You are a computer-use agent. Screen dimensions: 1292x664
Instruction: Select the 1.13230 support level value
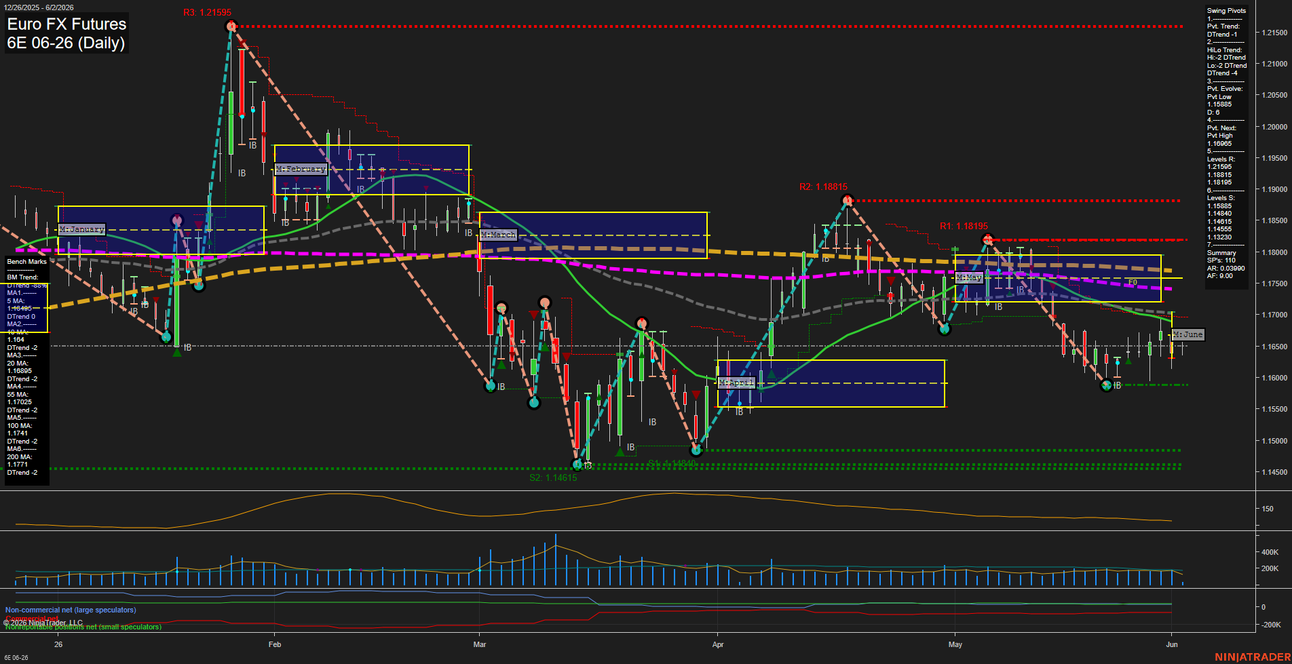1219,237
